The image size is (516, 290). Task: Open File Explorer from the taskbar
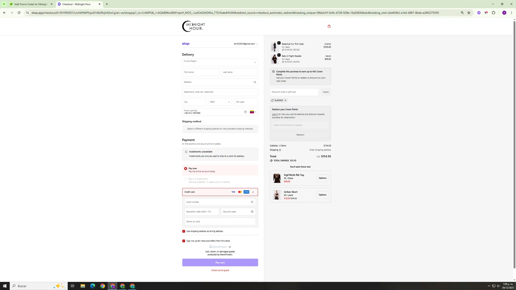point(83,286)
